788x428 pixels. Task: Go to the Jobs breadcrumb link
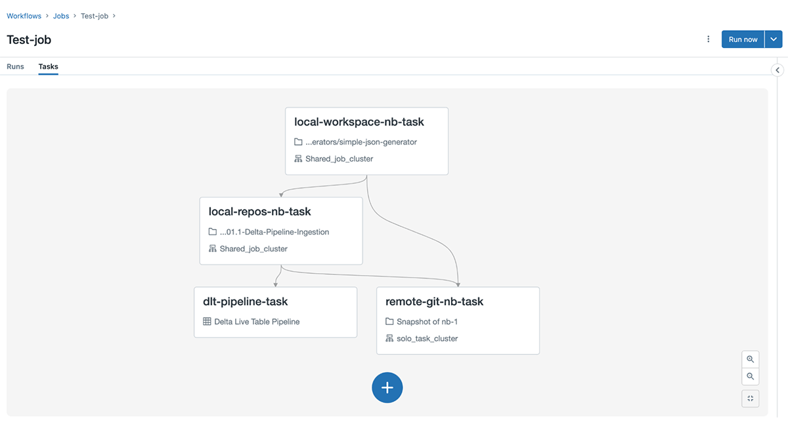tap(61, 16)
